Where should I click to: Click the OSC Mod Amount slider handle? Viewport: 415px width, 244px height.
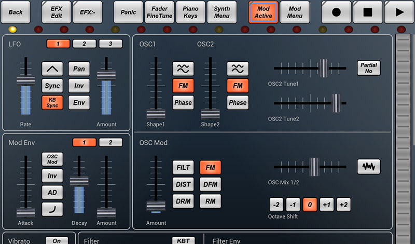[156, 206]
